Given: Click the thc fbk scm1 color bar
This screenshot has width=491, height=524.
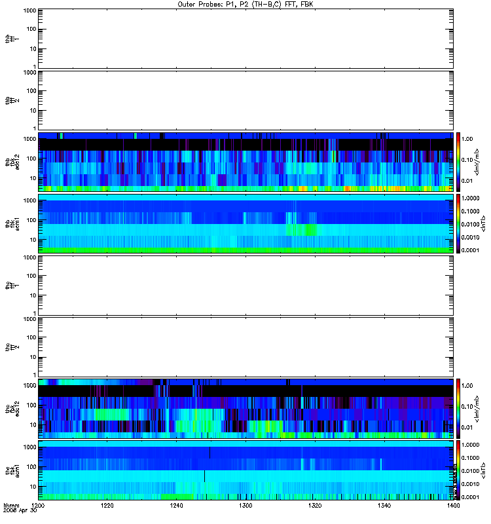Looking at the screenshot, I should click(458, 470).
